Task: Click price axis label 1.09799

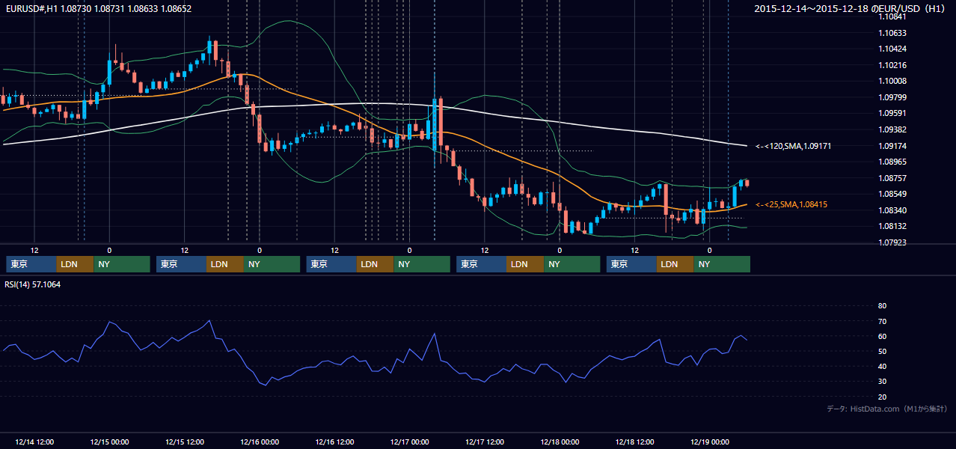Action: coord(892,97)
